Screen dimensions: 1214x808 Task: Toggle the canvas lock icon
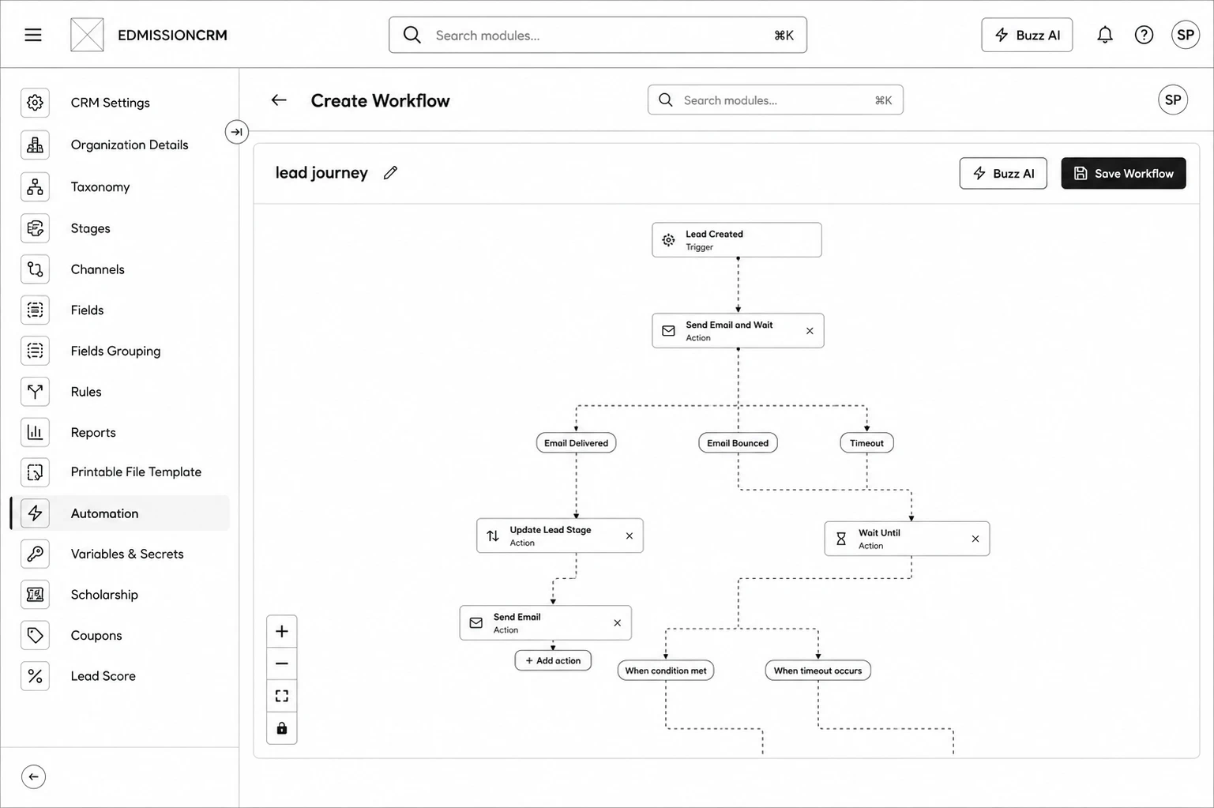tap(282, 728)
